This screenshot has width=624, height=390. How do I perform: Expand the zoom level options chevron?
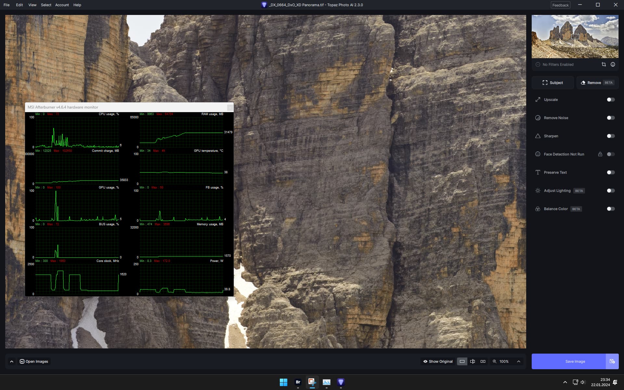tap(519, 361)
